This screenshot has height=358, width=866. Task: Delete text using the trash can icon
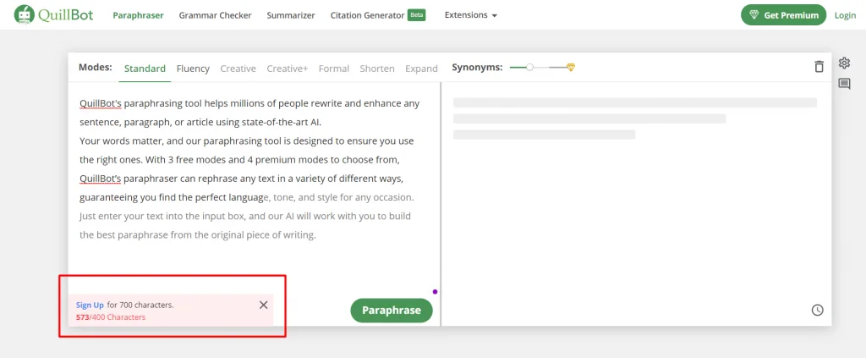pyautogui.click(x=819, y=66)
